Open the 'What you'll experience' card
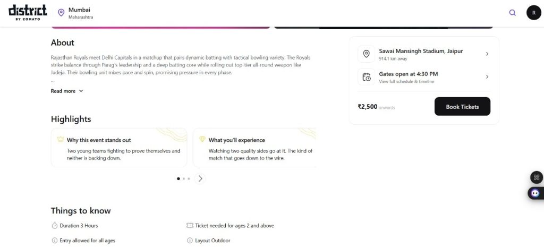The image size is (544, 248). pyautogui.click(x=254, y=148)
